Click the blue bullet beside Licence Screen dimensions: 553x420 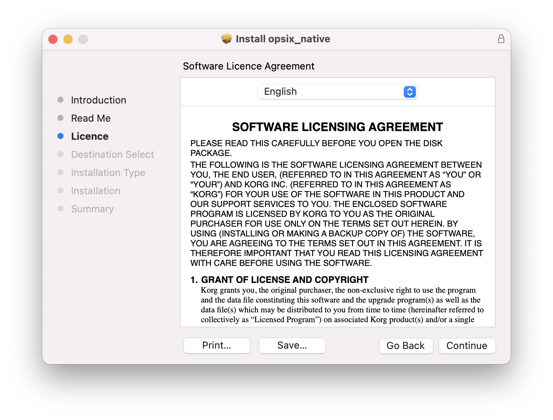[60, 136]
